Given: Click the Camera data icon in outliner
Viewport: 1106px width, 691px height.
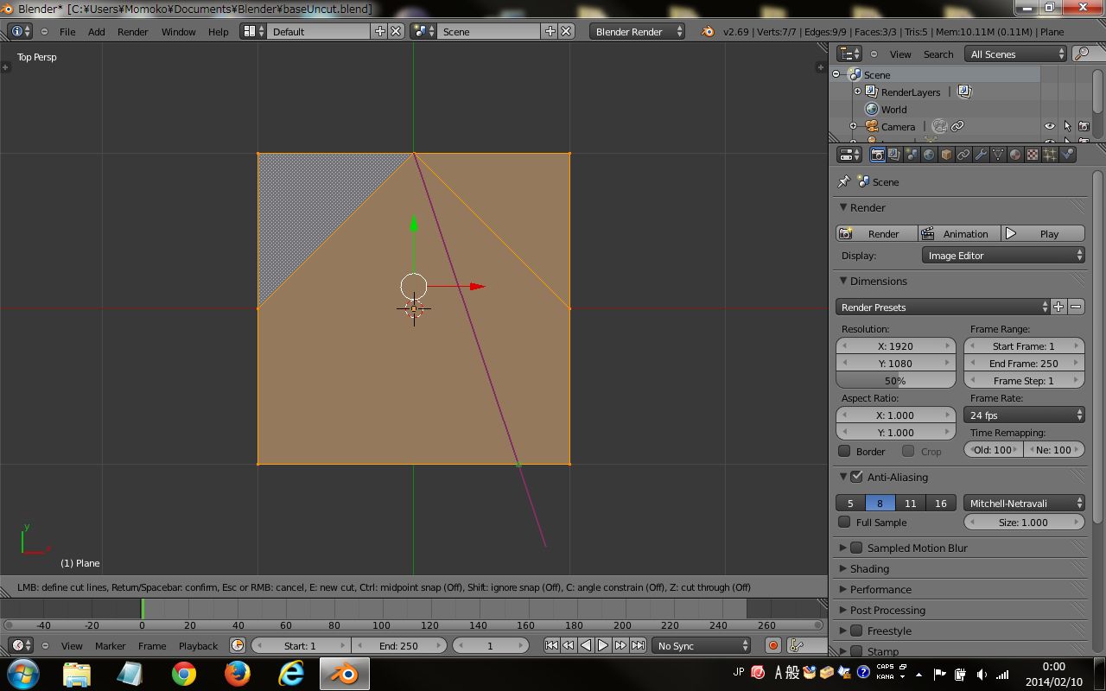Looking at the screenshot, I should (x=940, y=126).
